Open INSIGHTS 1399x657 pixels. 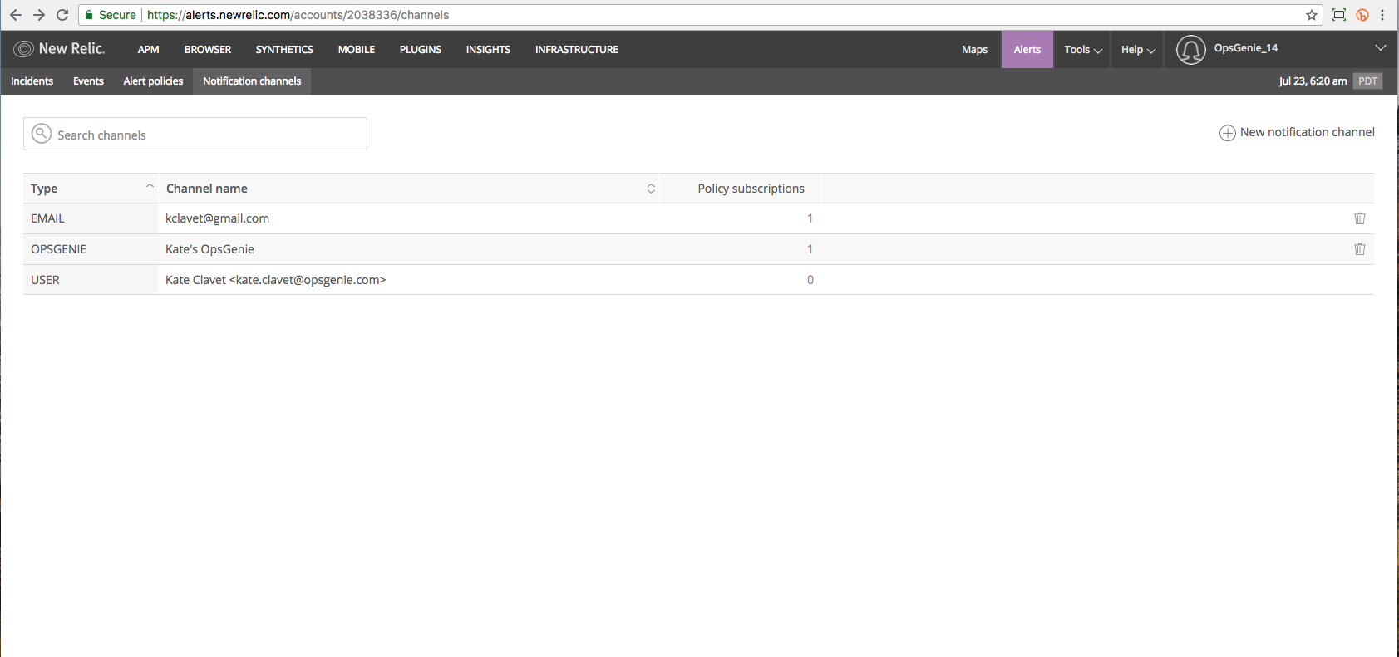pos(488,50)
